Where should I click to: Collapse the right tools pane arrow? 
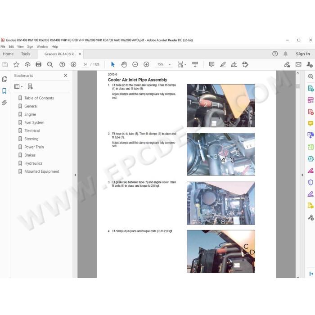click(x=302, y=175)
